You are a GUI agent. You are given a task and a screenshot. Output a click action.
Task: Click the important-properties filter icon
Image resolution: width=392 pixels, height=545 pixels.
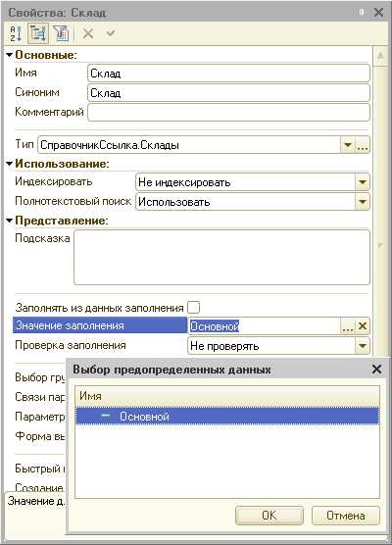point(61,33)
